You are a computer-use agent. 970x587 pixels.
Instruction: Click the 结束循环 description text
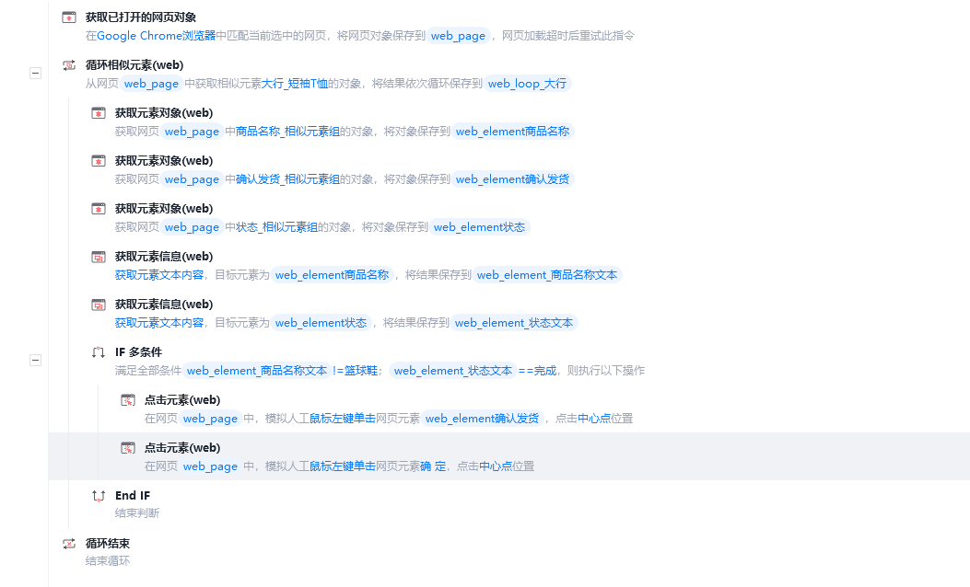coord(108,561)
